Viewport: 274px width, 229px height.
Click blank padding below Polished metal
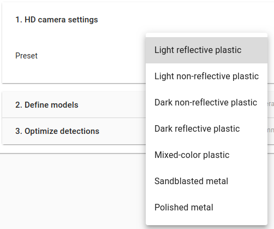pyautogui.click(x=206, y=223)
